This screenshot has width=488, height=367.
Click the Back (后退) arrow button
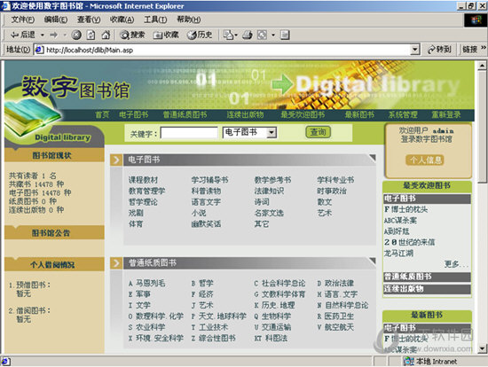click(x=23, y=35)
